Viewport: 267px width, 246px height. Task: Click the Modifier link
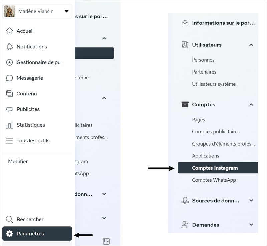(x=18, y=161)
